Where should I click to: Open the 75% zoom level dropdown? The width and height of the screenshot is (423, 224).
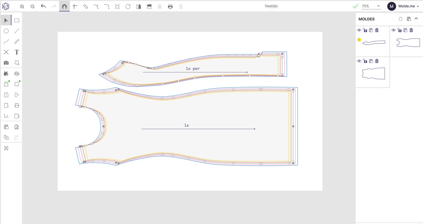(371, 6)
